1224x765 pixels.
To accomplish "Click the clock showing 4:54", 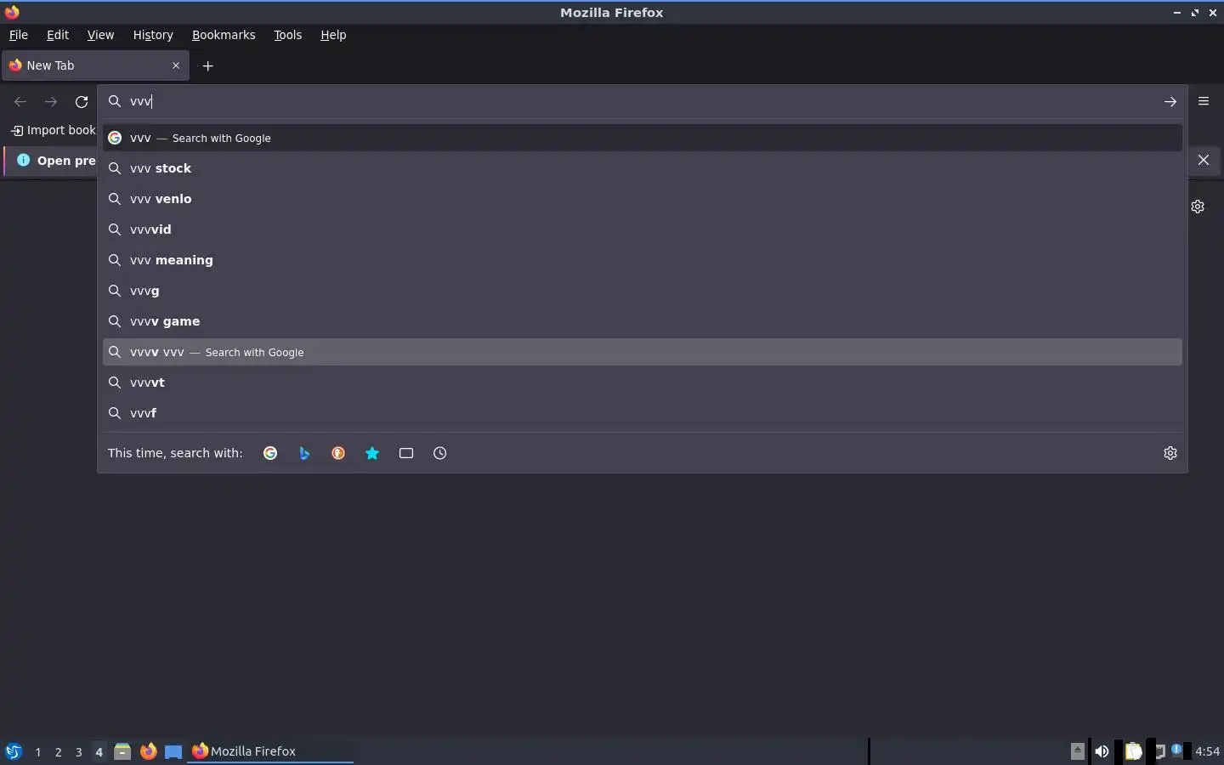I will tap(1207, 751).
